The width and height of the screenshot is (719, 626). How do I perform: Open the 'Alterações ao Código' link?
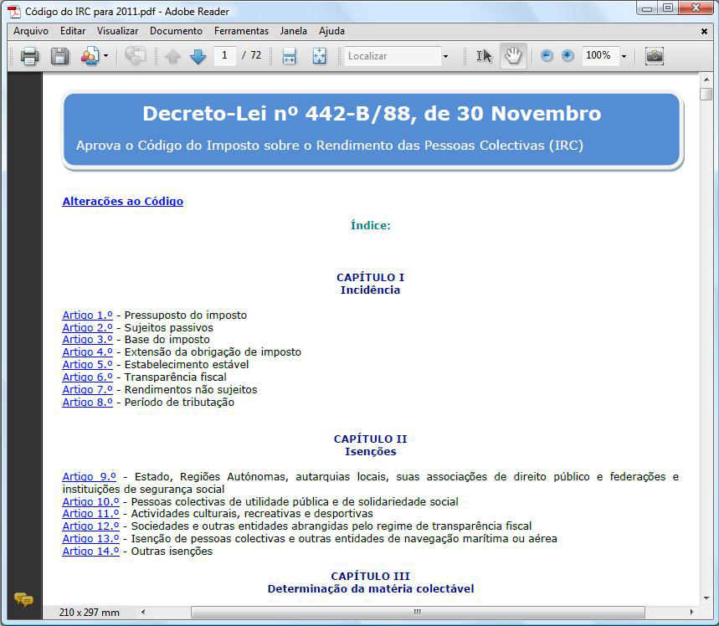pos(122,202)
